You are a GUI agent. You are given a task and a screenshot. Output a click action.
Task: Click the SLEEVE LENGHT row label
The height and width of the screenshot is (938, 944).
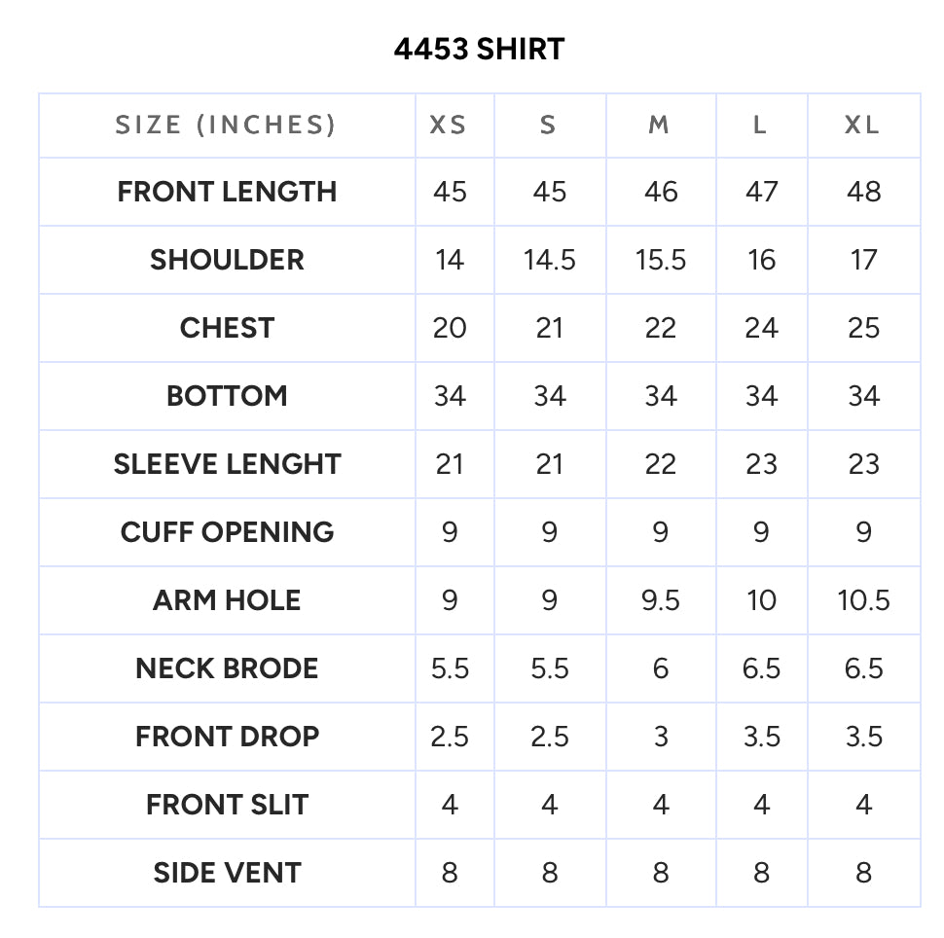227,464
